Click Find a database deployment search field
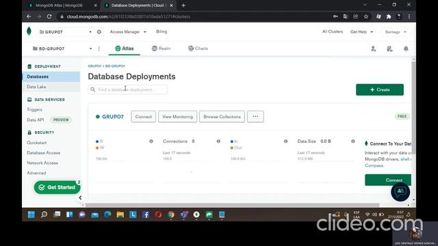This screenshot has width=438, height=246. 128,90
